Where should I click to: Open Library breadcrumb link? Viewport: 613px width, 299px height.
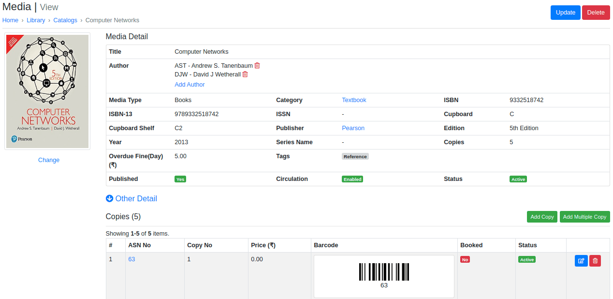pos(36,20)
